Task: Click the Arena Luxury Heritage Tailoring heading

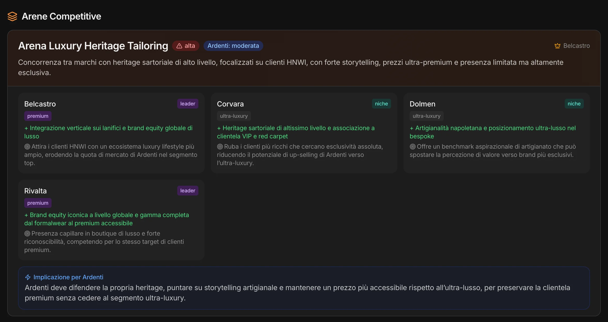Action: pyautogui.click(x=93, y=46)
